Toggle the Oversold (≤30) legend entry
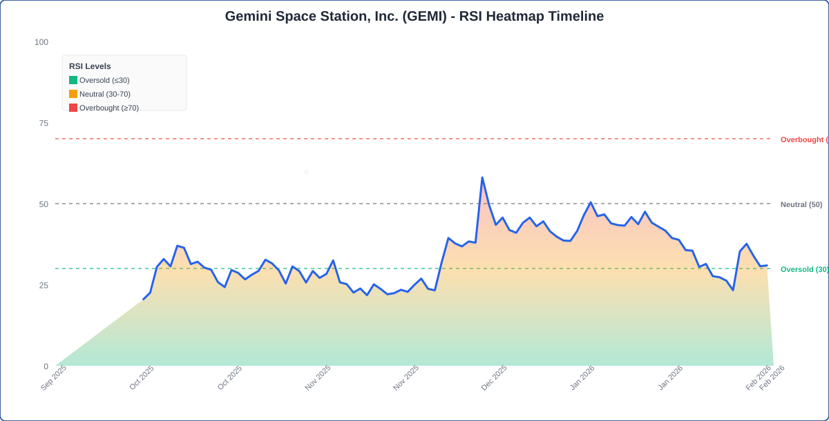The image size is (829, 421). coord(105,80)
